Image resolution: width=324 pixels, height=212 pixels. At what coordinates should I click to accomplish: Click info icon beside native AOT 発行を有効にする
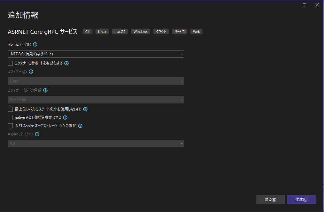tap(65, 117)
